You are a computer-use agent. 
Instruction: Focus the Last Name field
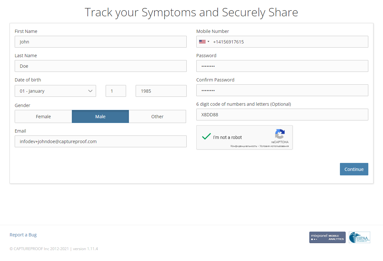(x=101, y=66)
